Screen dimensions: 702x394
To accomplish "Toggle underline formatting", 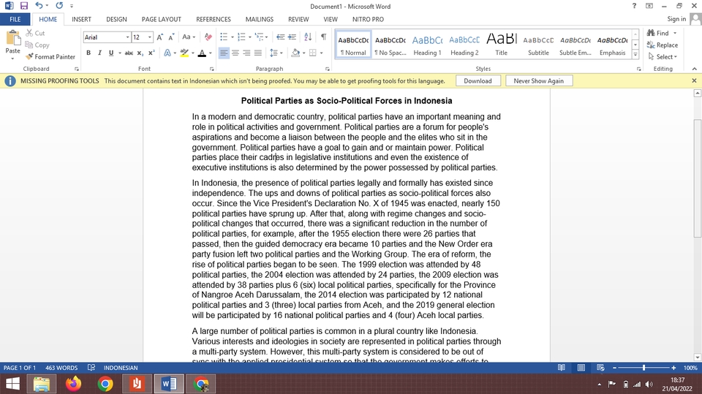I will tap(111, 53).
